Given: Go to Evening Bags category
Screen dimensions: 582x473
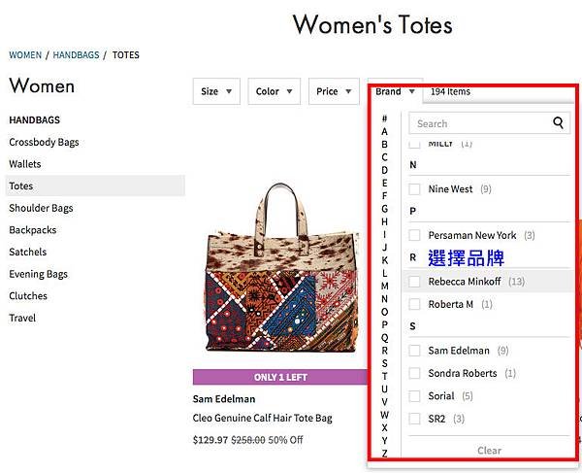Looking at the screenshot, I should click(38, 274).
